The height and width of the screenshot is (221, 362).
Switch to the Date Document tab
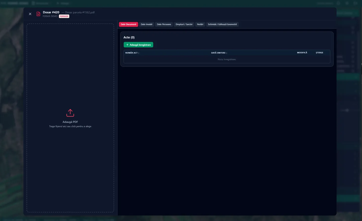click(128, 24)
